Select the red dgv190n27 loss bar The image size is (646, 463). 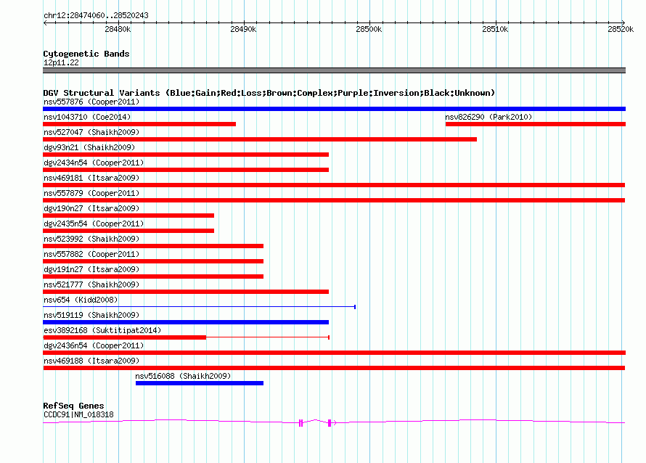pos(128,216)
